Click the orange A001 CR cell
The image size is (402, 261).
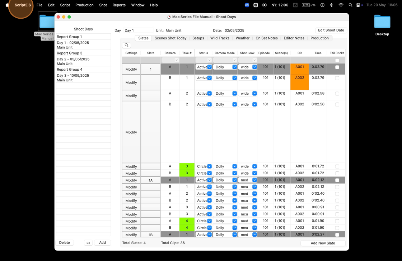click(x=299, y=69)
